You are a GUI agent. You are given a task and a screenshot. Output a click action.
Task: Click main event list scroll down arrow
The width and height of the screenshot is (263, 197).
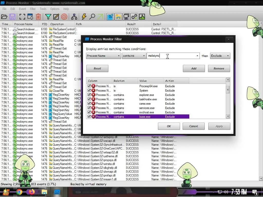261,179
